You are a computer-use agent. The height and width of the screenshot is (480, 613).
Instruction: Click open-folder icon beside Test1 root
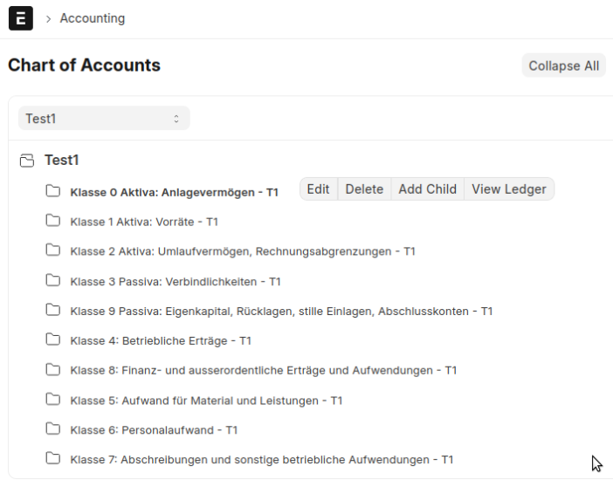tap(27, 161)
